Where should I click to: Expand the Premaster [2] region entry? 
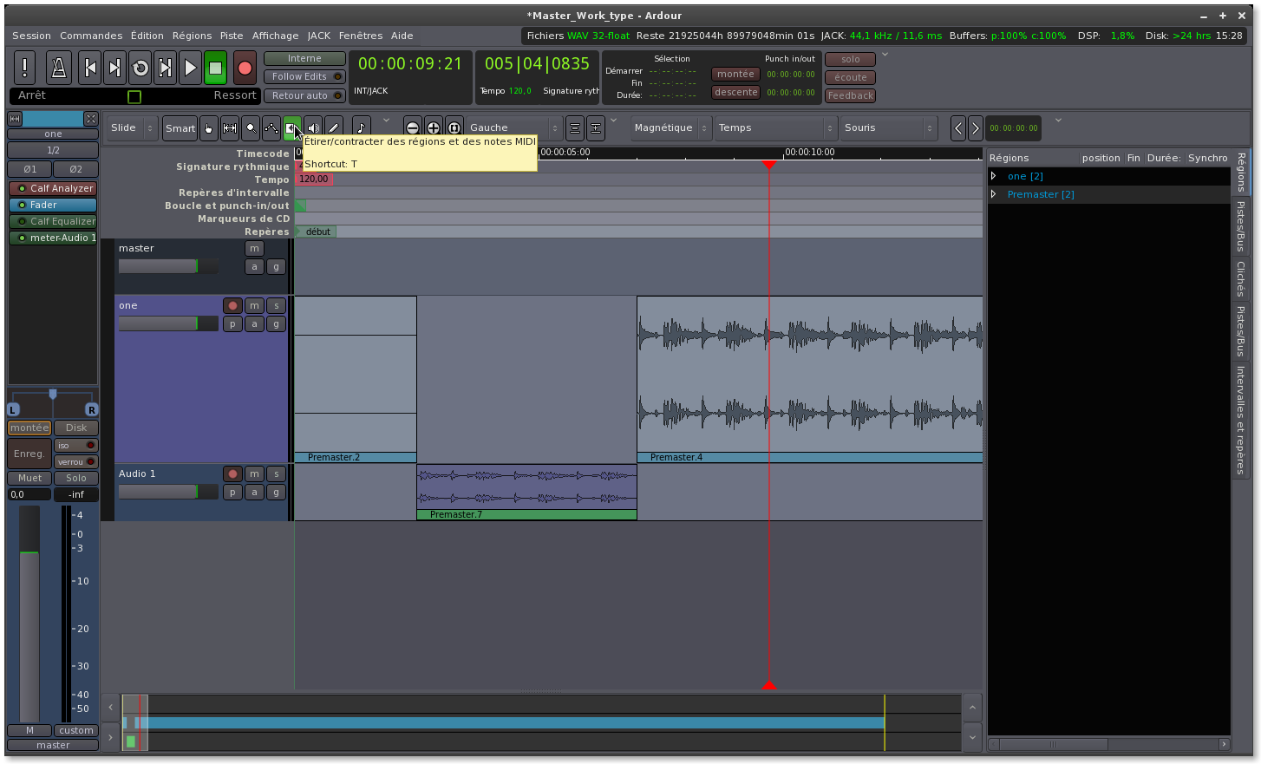[994, 194]
